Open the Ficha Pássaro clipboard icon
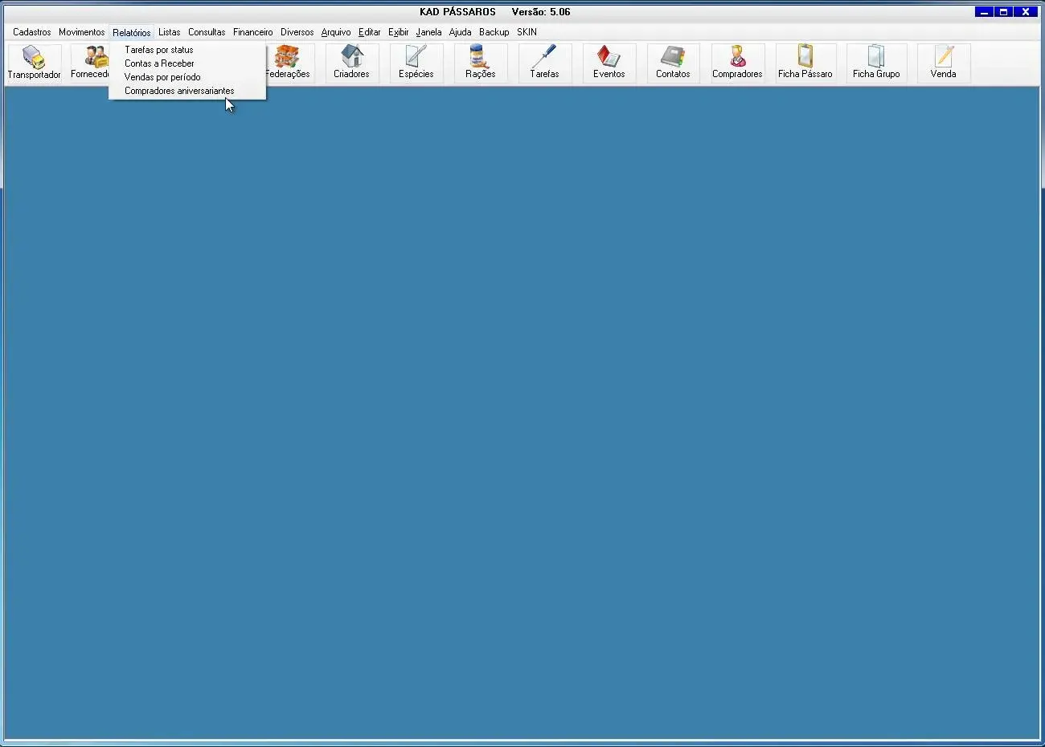The width and height of the screenshot is (1045, 747). (x=805, y=63)
